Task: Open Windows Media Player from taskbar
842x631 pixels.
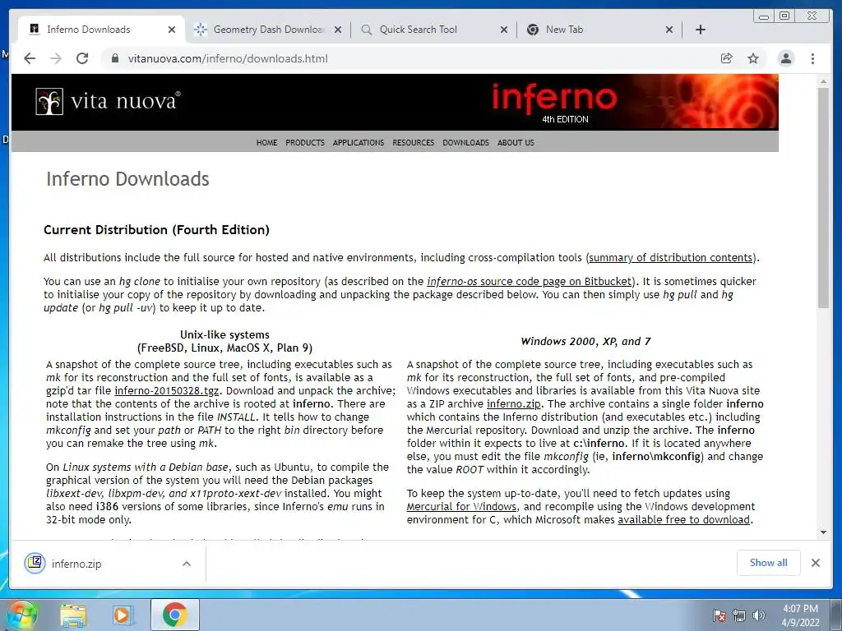Action: 123,615
